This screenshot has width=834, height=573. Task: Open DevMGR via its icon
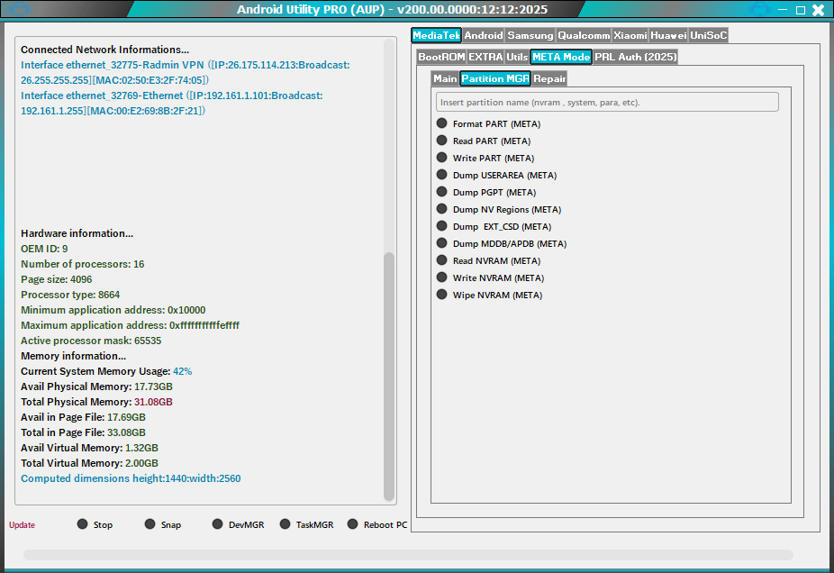(216, 523)
